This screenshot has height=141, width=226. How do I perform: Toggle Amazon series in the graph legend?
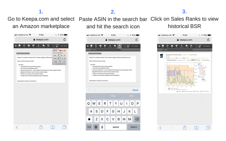tap(200, 63)
